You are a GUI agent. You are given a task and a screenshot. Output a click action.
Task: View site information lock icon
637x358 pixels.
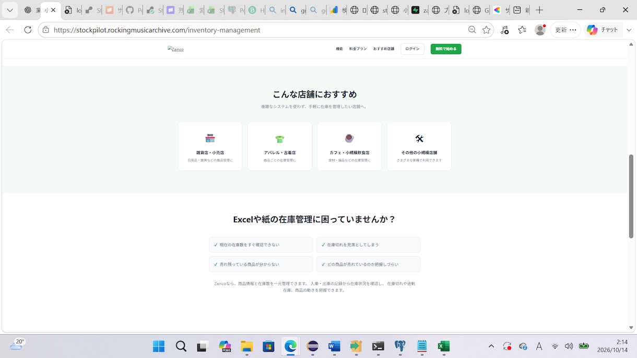(x=45, y=30)
